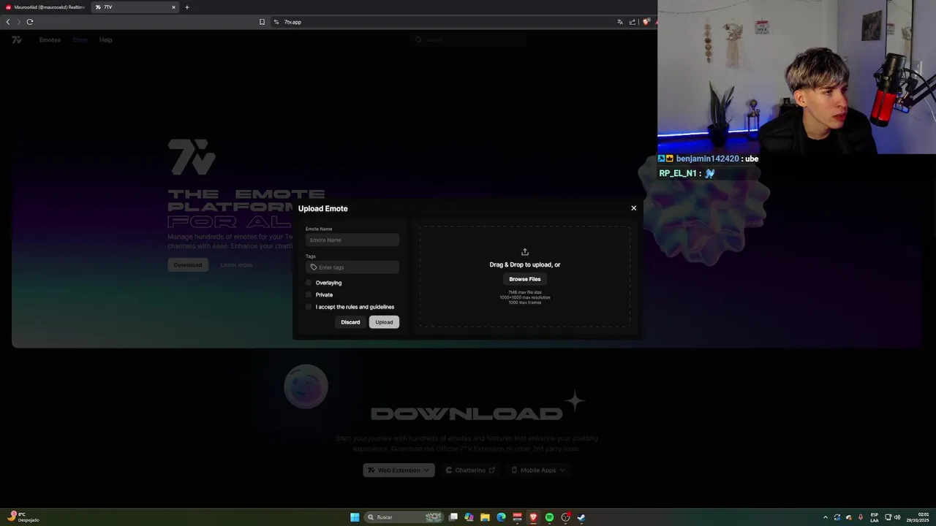This screenshot has height=526, width=936.
Task: Click Browse Files button
Action: [x=524, y=279]
